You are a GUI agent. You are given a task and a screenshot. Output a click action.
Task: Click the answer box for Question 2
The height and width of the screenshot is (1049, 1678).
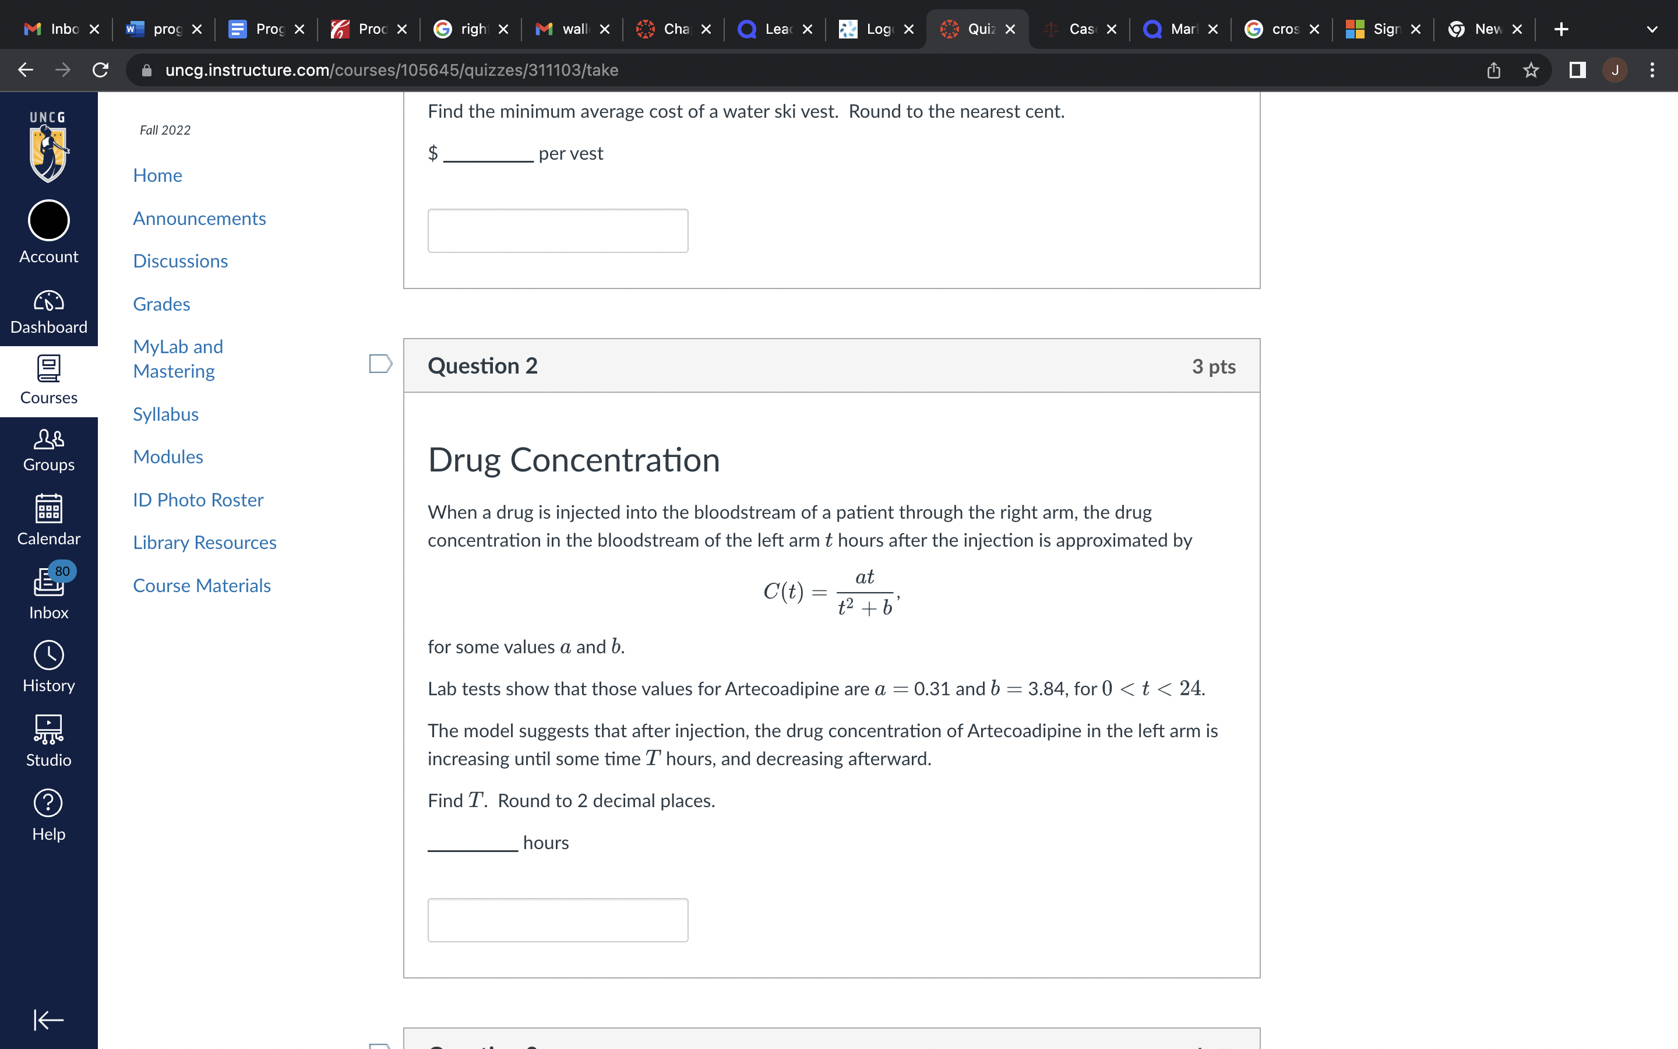coord(557,919)
